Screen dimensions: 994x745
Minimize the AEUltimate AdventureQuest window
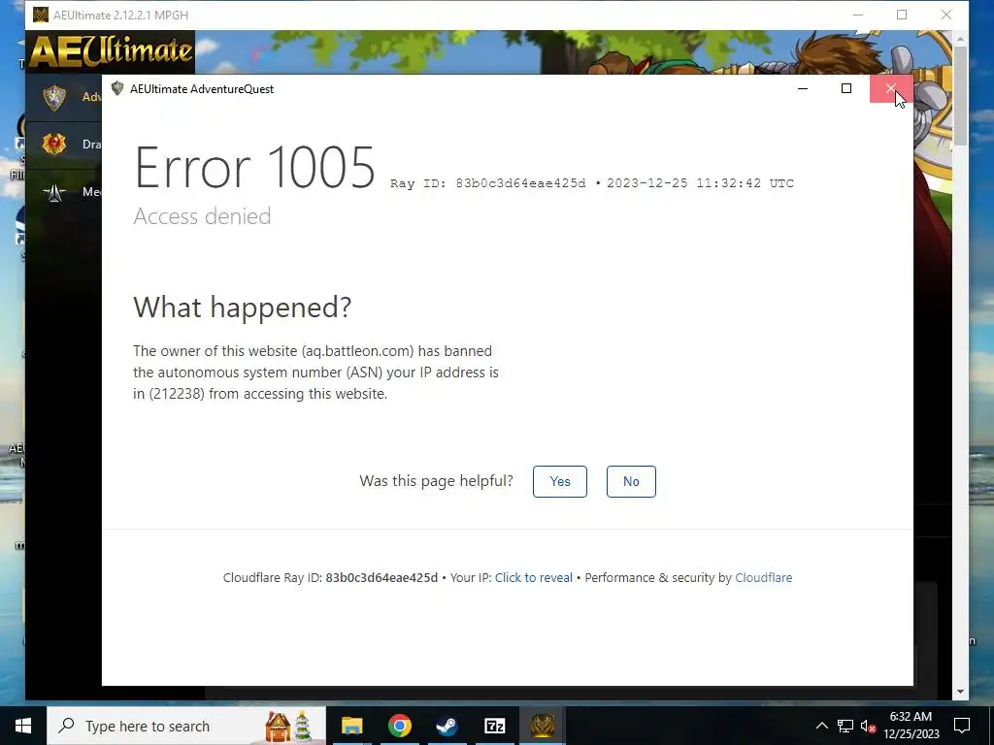point(803,88)
